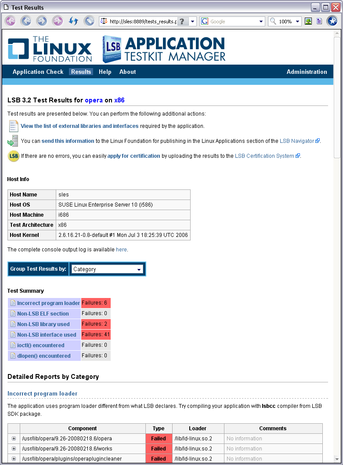Click the green arrow send information icon
The image size is (343, 465).
point(13,141)
